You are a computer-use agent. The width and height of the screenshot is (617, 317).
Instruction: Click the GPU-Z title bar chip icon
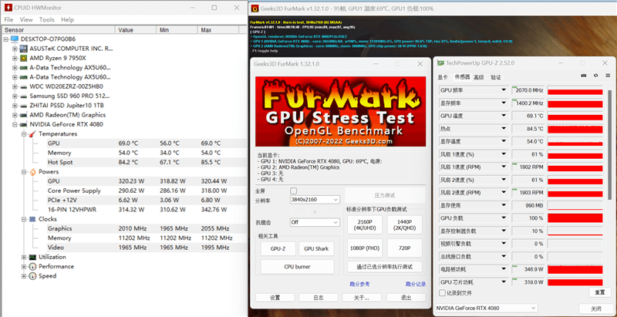440,63
